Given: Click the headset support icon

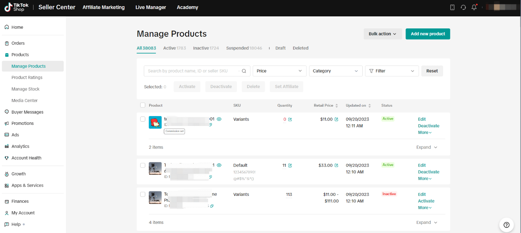Looking at the screenshot, I should 463,7.
